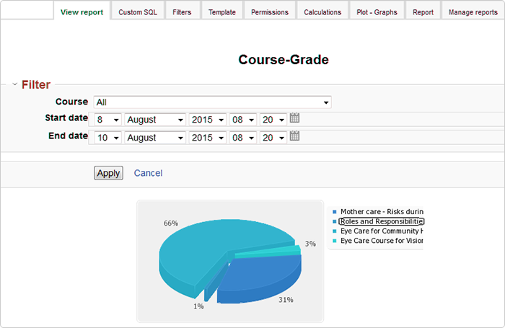Viewport: 505px width, 328px height.
Task: Open the End date year dropdown
Action: click(x=208, y=137)
